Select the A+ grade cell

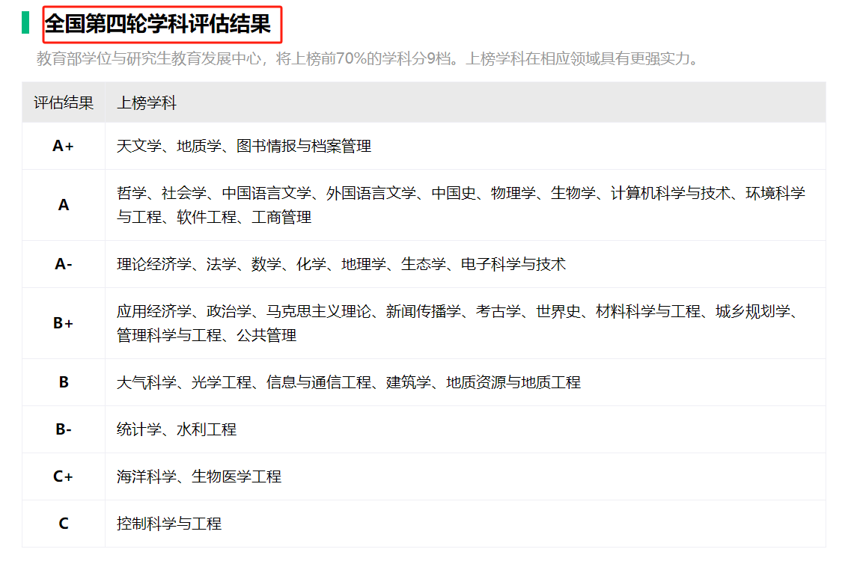click(x=64, y=146)
